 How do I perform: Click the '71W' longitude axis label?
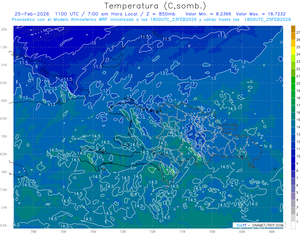point(182,231)
